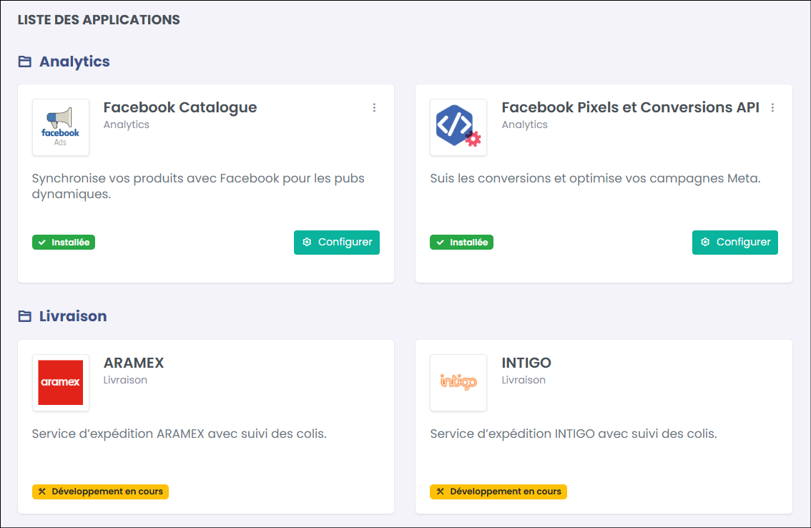Configure Facebook Pixels et Conversions API
Image resolution: width=811 pixels, height=528 pixels.
tap(735, 243)
